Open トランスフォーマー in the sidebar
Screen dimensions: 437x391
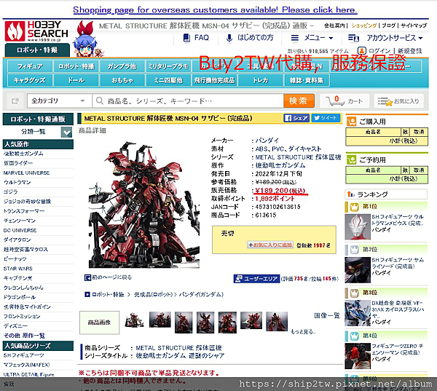point(24,211)
